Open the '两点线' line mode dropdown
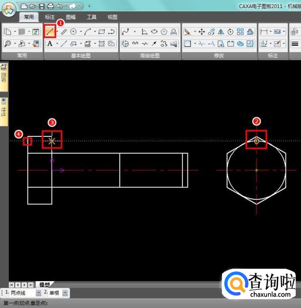Viewport: 301px width, 308px height. point(38,293)
